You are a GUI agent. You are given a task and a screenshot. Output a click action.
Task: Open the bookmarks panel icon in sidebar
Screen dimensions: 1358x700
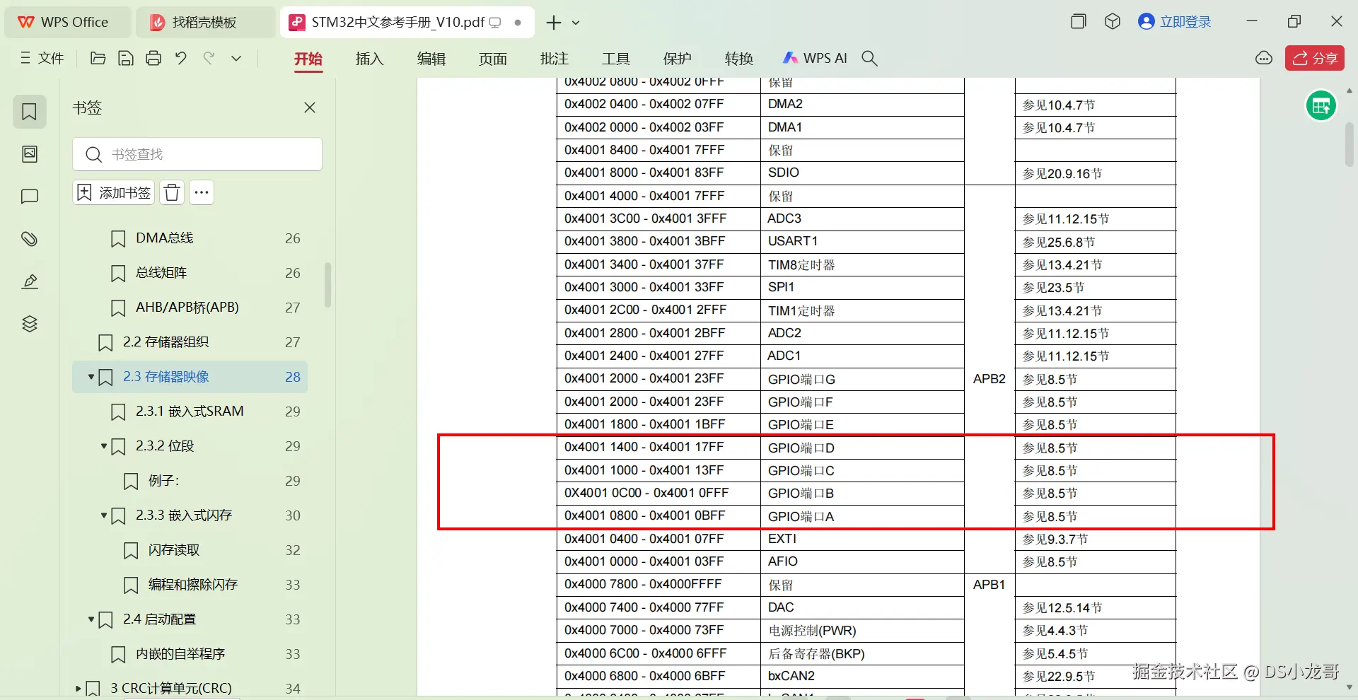[30, 112]
